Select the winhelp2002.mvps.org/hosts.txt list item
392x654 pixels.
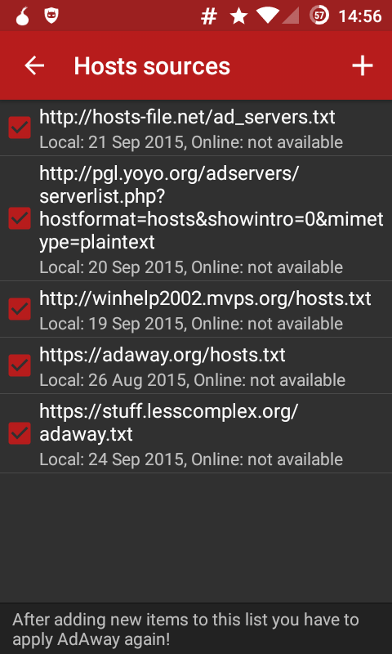point(196,310)
